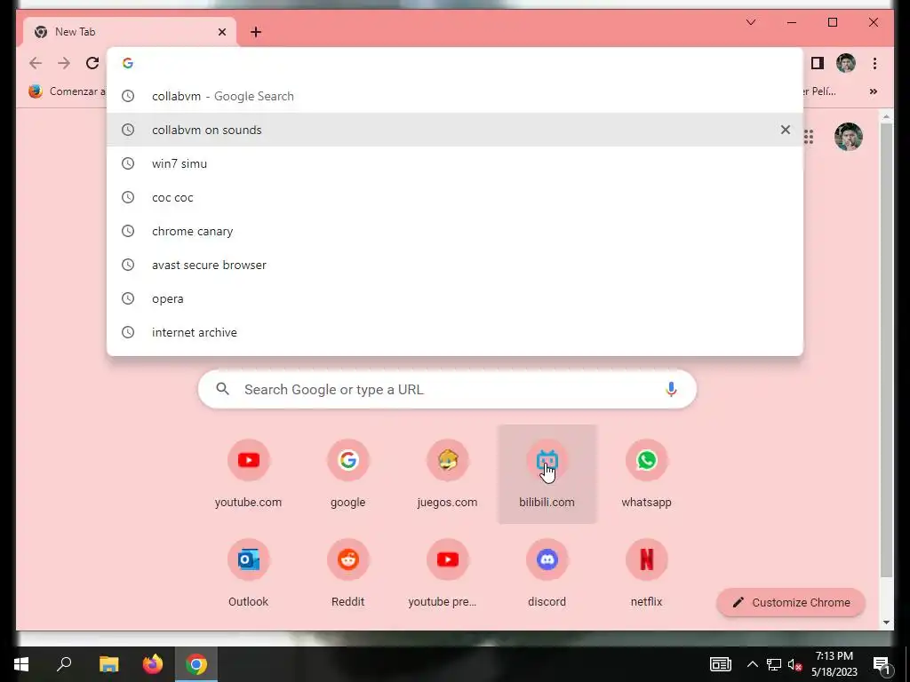
Task: Reload the page with refresh icon
Action: (92, 63)
